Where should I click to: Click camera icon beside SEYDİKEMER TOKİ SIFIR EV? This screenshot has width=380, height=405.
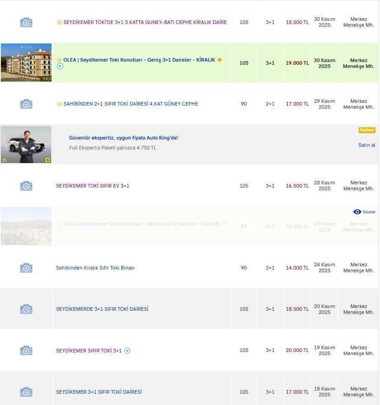26,186
